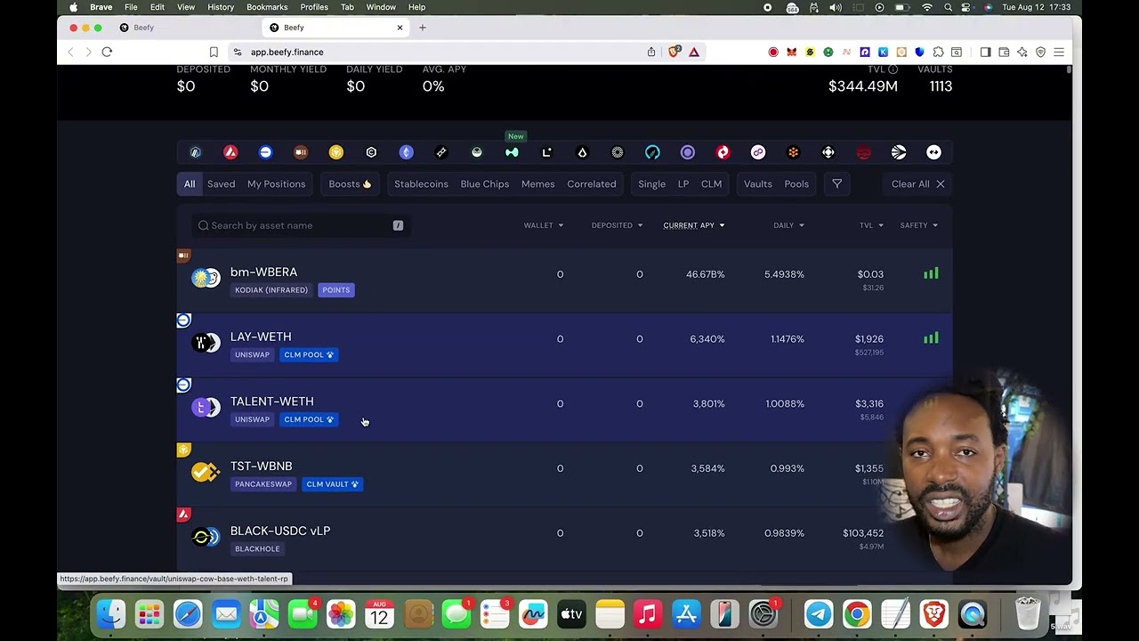Toggle the My Positions filter
1139x641 pixels.
(x=276, y=183)
